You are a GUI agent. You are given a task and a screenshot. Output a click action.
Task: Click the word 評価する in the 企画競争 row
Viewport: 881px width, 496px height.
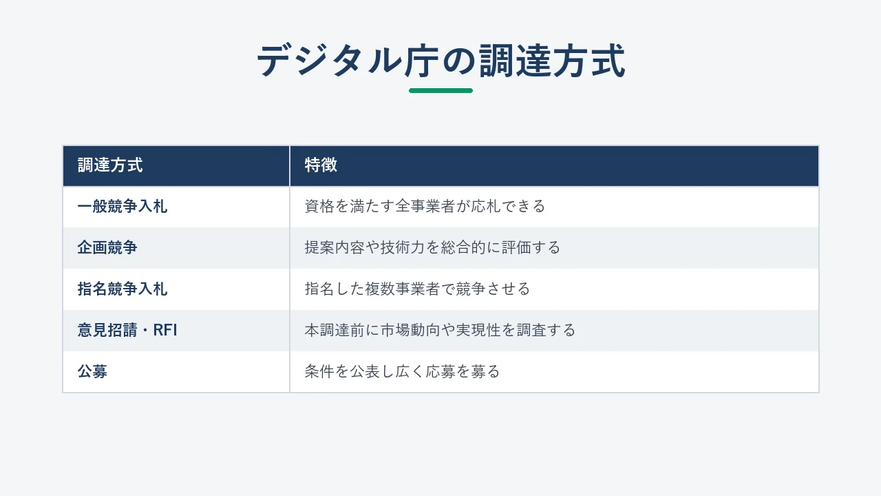point(531,248)
